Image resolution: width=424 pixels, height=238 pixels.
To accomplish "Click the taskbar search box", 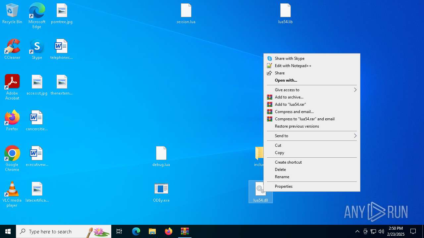I will pyautogui.click(x=64, y=231).
